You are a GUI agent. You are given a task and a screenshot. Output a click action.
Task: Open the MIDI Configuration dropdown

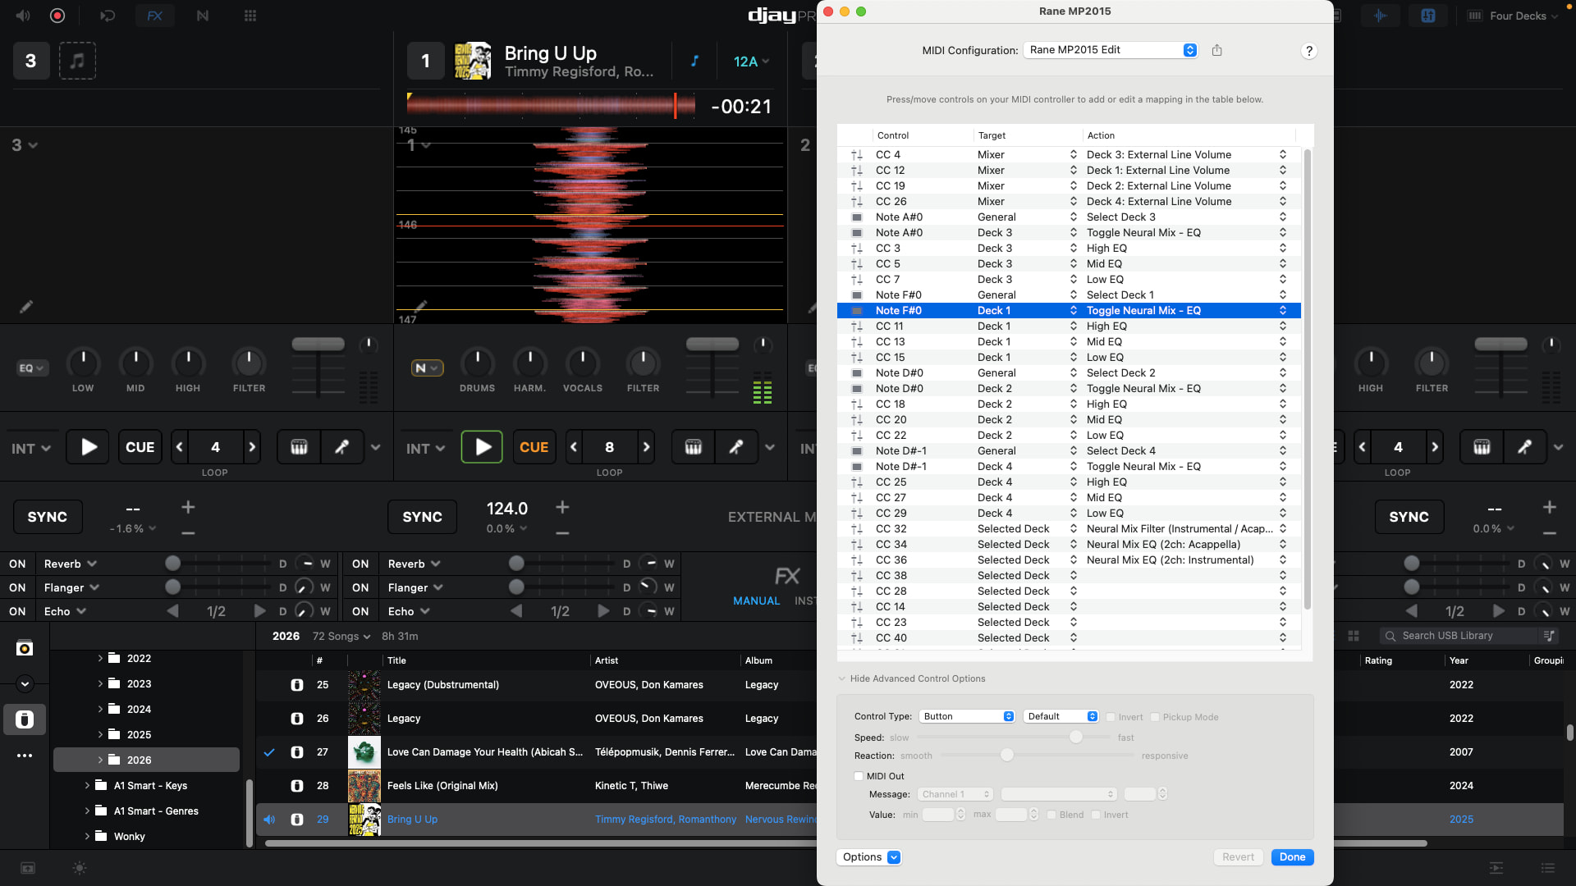click(1110, 50)
